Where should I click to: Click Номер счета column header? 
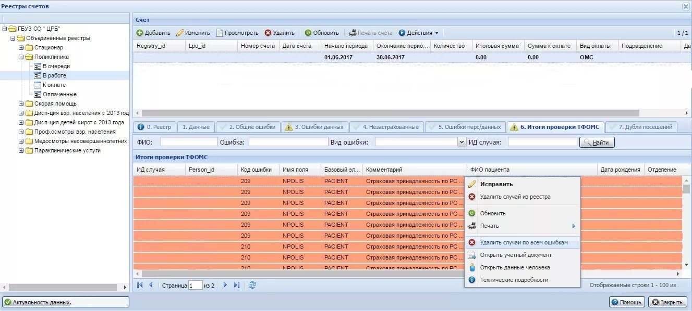point(258,46)
